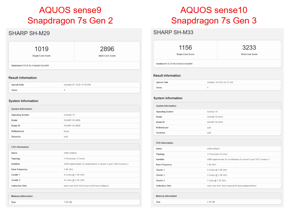Click the Naze motherboard value
The image size is (288, 212).
tap(66, 131)
